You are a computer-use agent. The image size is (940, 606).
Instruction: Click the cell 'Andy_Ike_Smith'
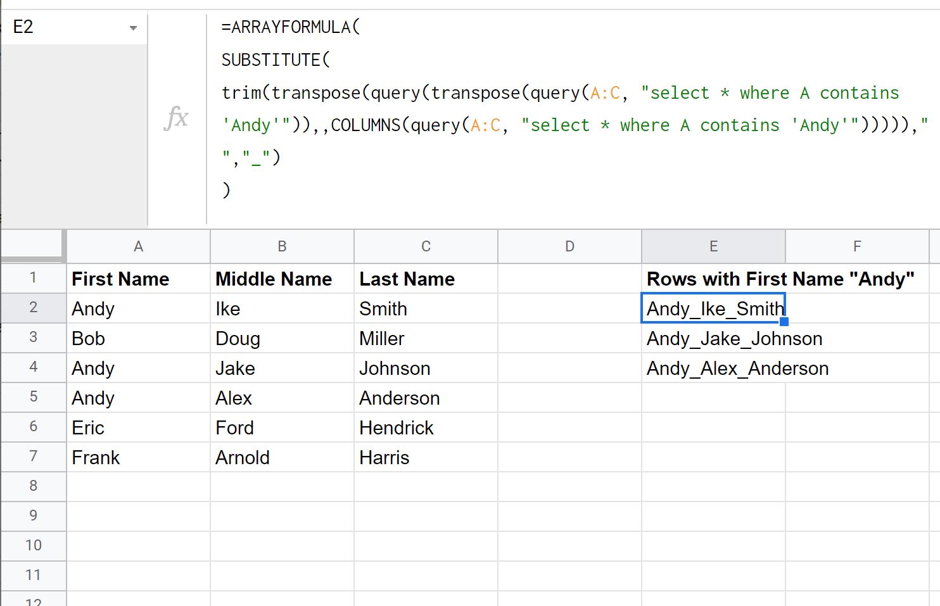[713, 308]
